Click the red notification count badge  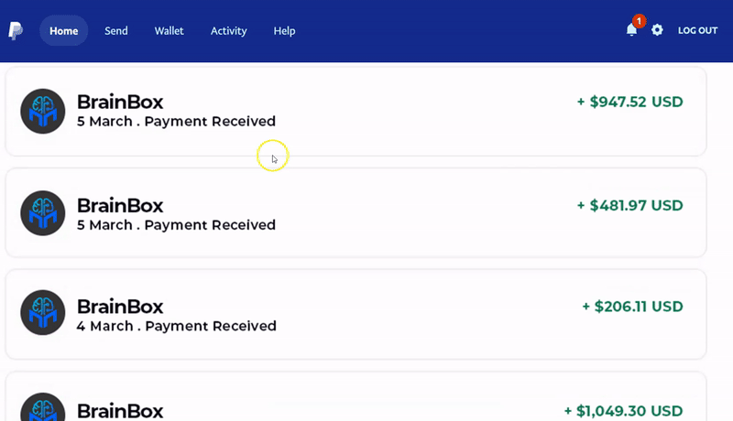[x=639, y=21]
